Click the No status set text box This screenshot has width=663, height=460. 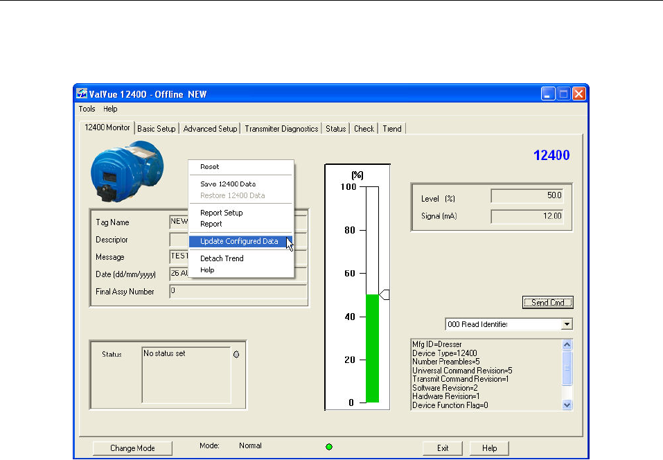(186, 375)
